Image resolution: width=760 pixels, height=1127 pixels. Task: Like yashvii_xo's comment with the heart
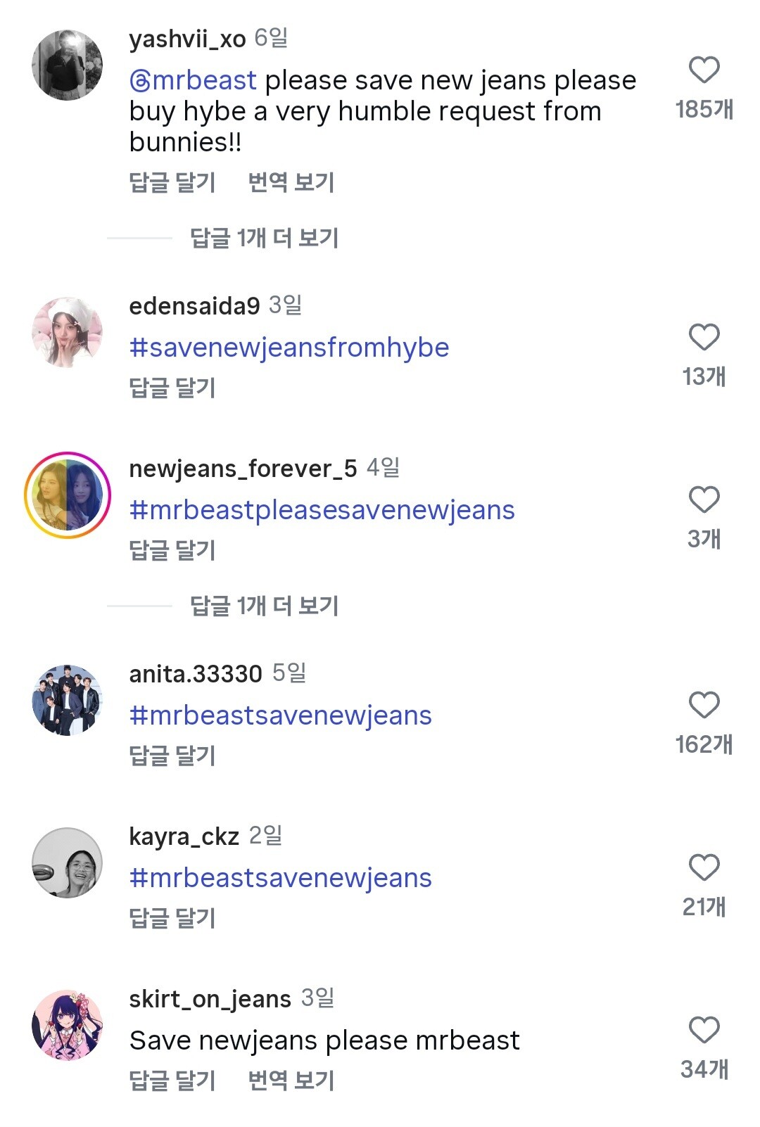point(704,70)
